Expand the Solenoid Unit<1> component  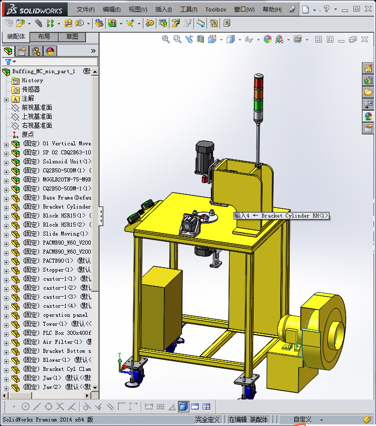(x=6, y=163)
